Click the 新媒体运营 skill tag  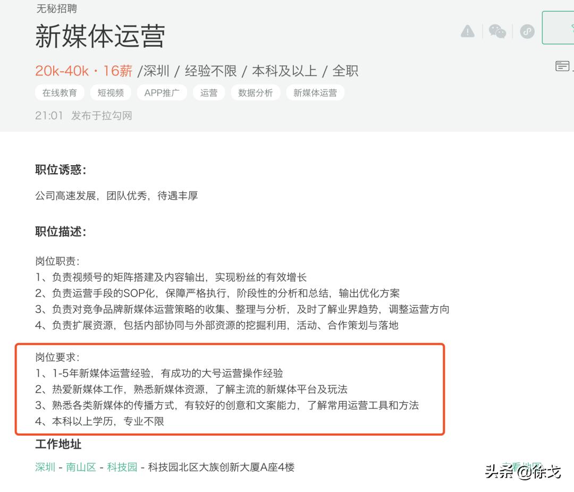pos(315,92)
